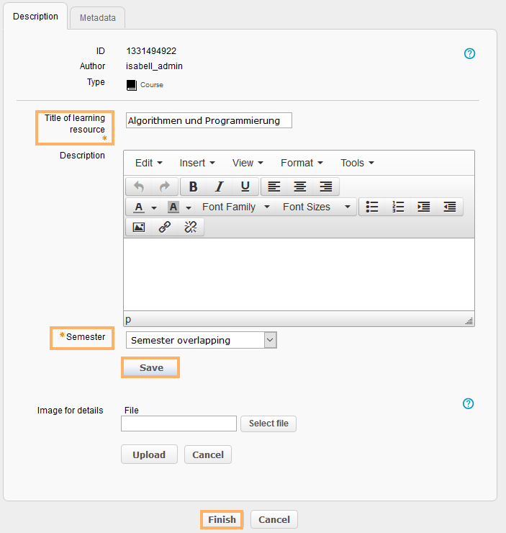Toggle bold formatting in the editor

click(x=193, y=187)
